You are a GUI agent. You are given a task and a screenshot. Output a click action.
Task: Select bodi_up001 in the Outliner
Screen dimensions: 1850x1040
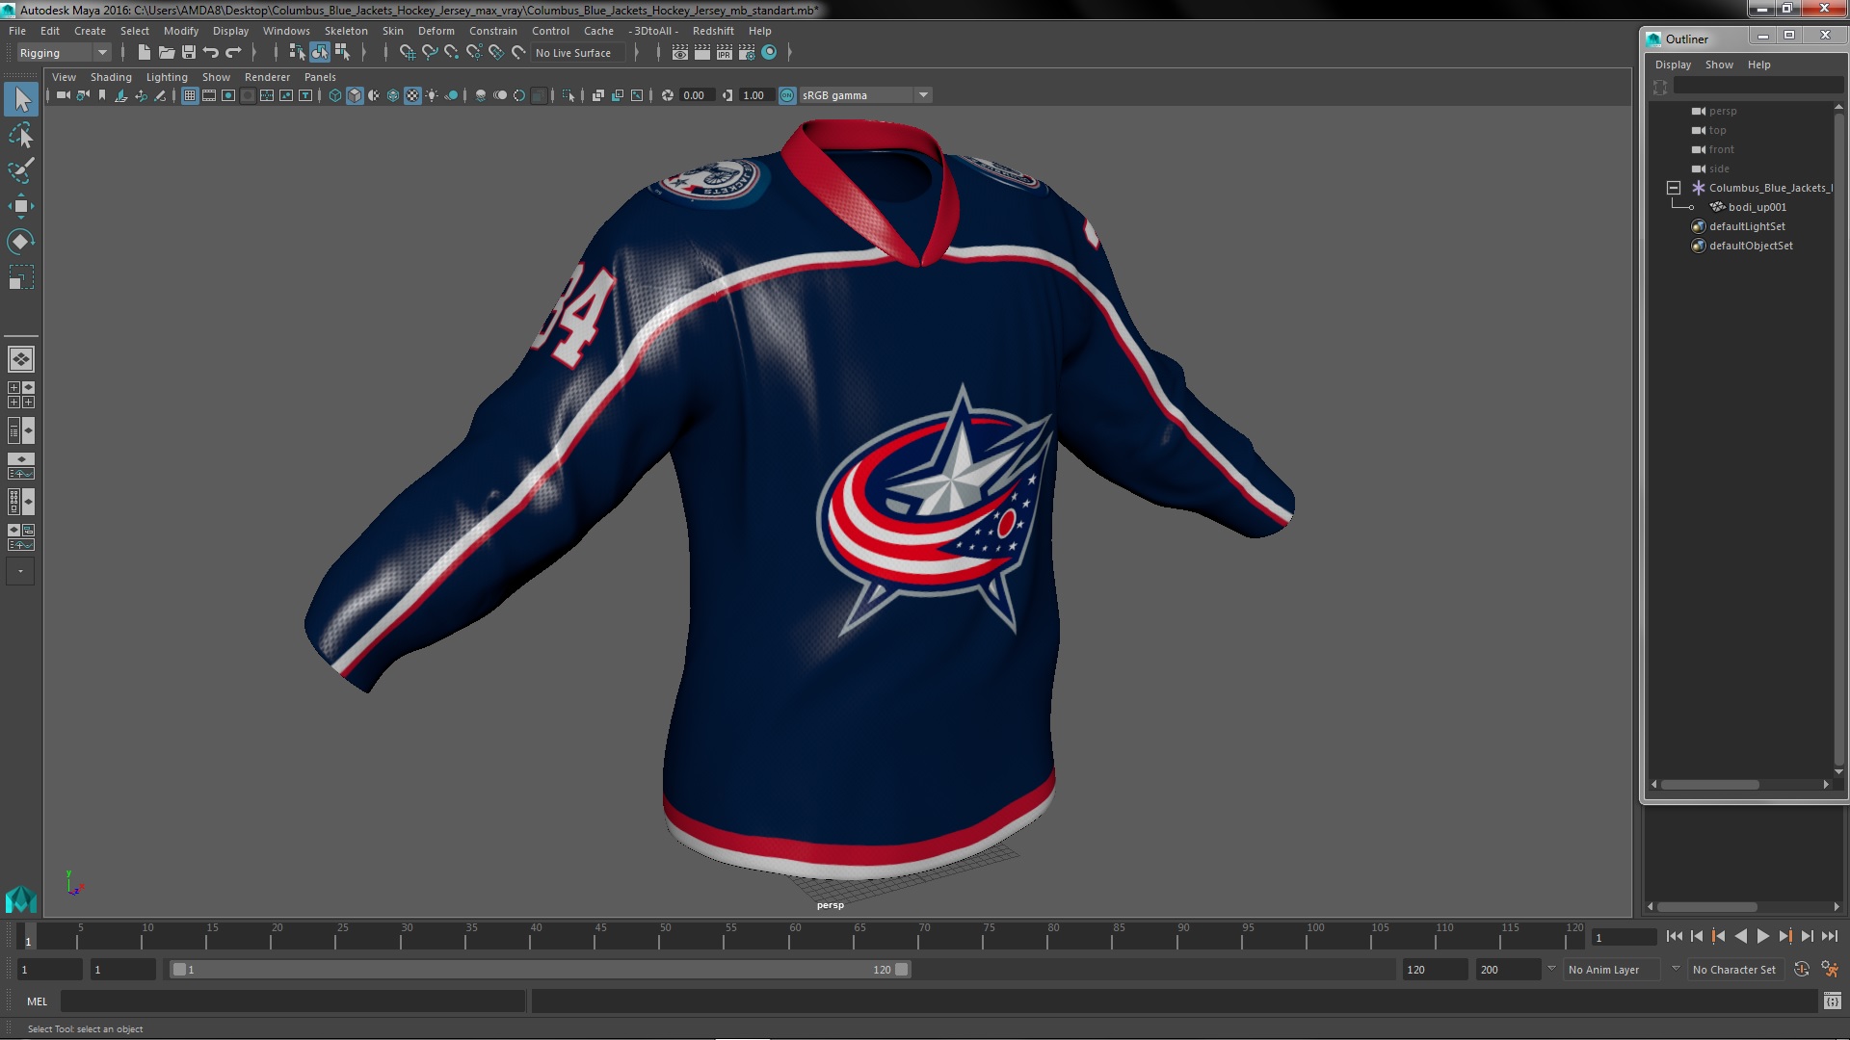point(1757,207)
